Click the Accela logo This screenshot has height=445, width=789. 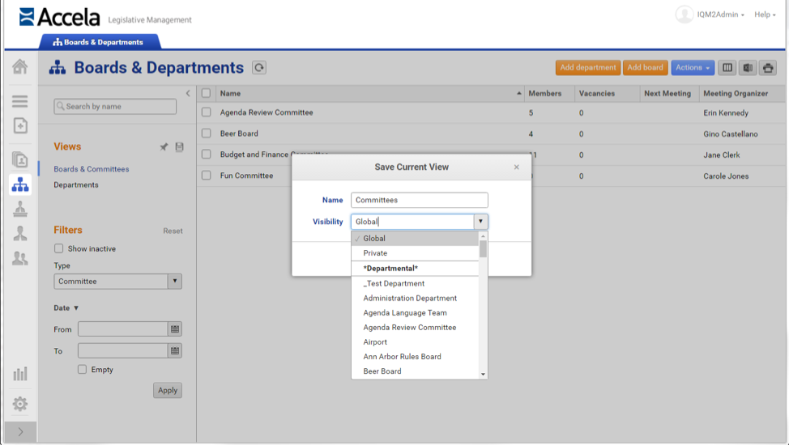coord(59,17)
